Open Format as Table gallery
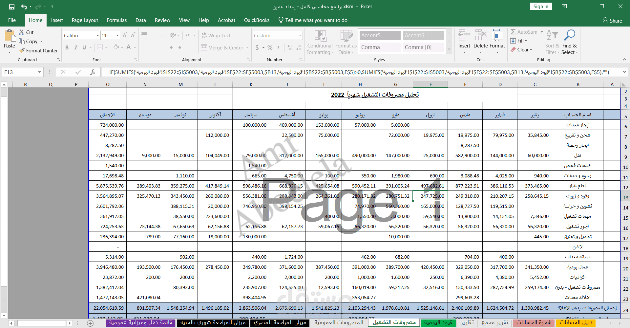Viewport: 630px width, 328px height. pos(346,43)
